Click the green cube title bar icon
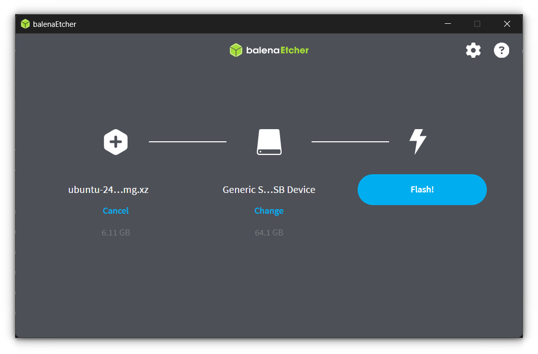Screen dimensions: 538x354 click(25, 24)
